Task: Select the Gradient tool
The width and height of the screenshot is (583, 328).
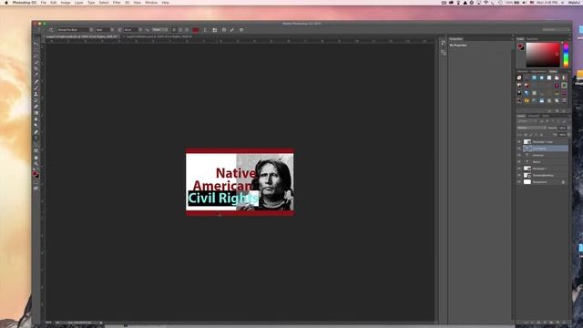Action: click(36, 113)
